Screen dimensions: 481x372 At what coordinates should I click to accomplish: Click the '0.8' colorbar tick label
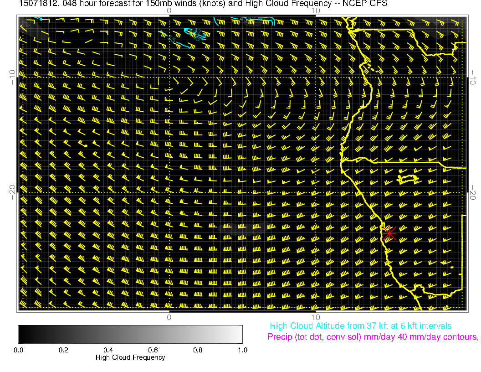(x=198, y=350)
